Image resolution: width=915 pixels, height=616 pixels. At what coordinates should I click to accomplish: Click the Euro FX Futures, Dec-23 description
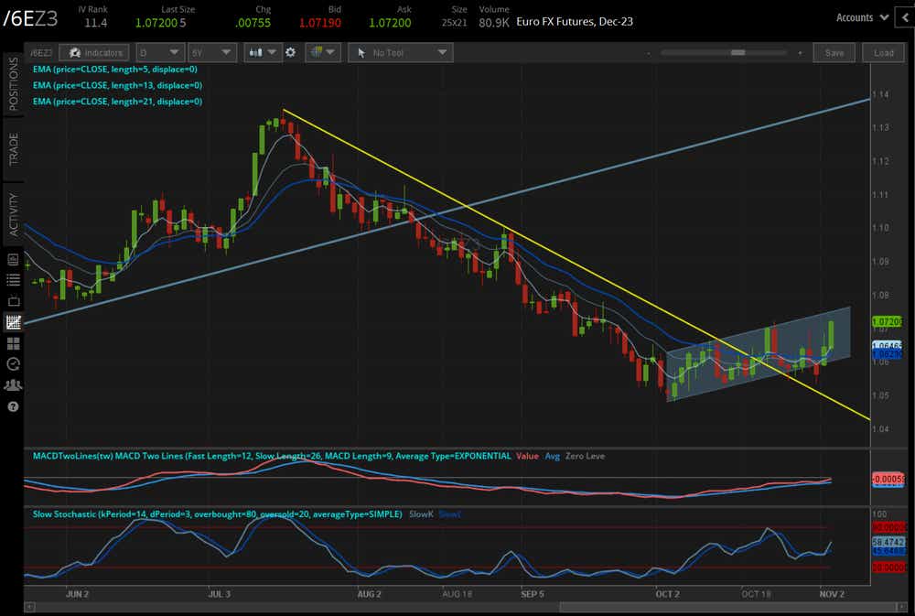(575, 22)
